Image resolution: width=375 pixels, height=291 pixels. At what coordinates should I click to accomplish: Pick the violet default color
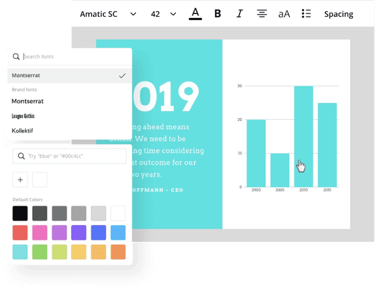(x=79, y=232)
